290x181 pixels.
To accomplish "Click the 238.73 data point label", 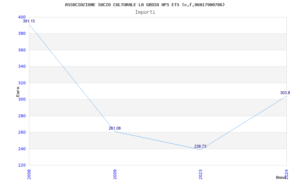I will [200, 147].
